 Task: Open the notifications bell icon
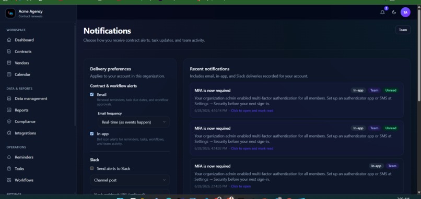tap(382, 13)
